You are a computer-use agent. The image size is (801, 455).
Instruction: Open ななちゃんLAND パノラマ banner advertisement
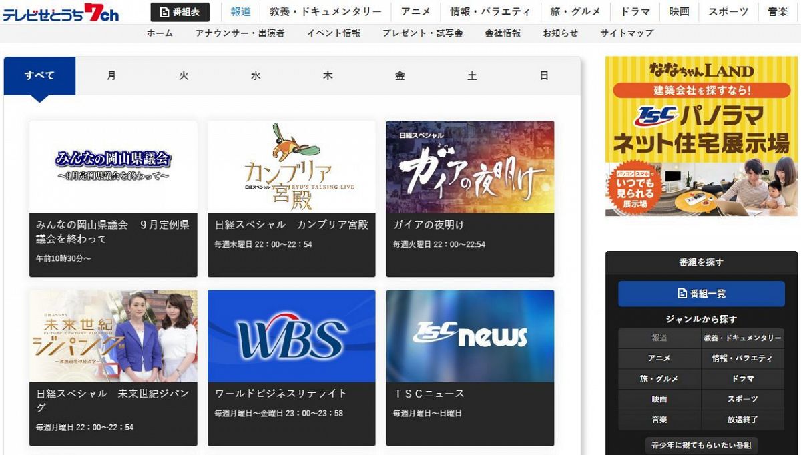click(x=702, y=136)
